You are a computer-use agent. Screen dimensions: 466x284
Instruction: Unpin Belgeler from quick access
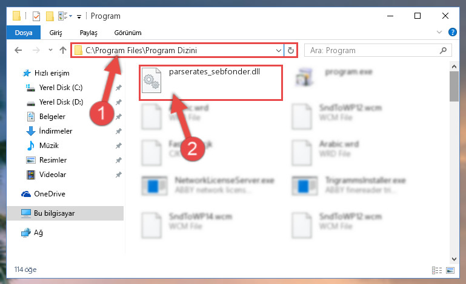(119, 117)
